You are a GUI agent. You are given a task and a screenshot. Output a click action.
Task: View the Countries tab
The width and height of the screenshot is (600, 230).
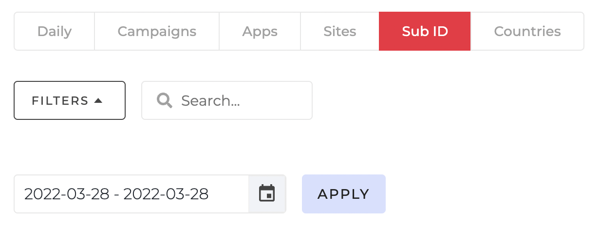[527, 31]
